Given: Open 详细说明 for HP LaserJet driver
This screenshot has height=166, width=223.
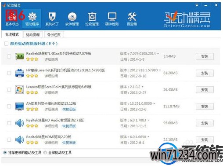Looking at the screenshot, I should click(51, 76).
